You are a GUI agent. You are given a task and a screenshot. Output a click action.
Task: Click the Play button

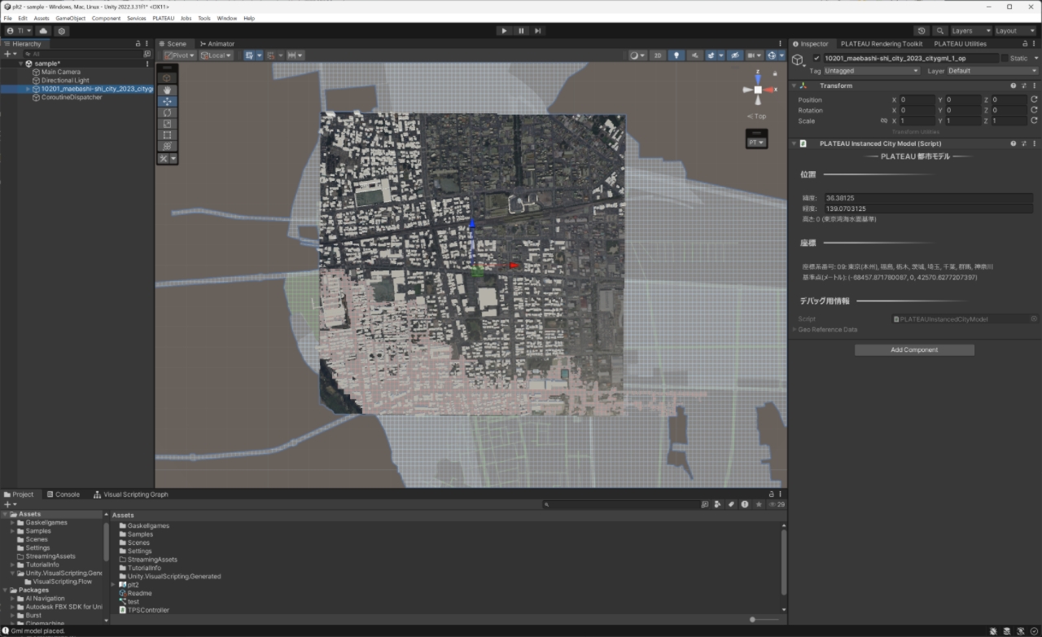point(504,31)
